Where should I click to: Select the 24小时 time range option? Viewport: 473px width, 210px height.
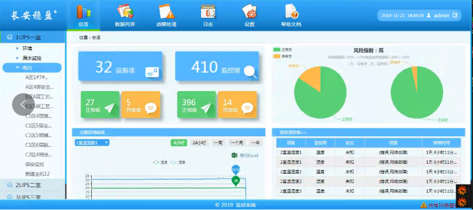pyautogui.click(x=199, y=143)
